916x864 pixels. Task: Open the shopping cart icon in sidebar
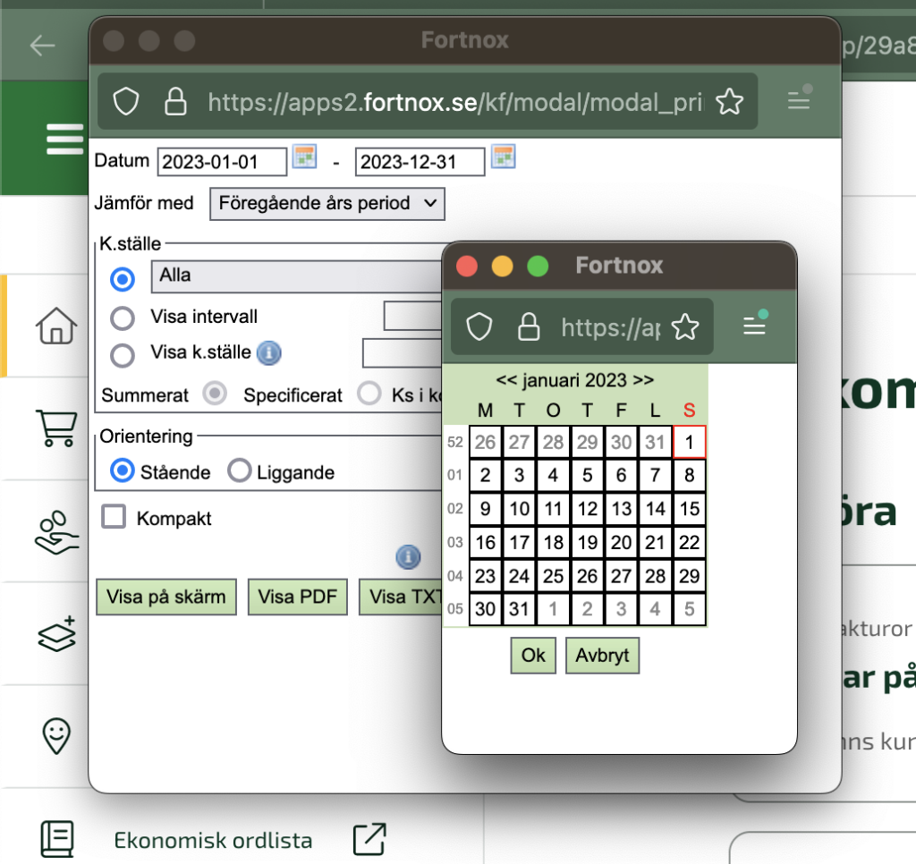[x=56, y=428]
